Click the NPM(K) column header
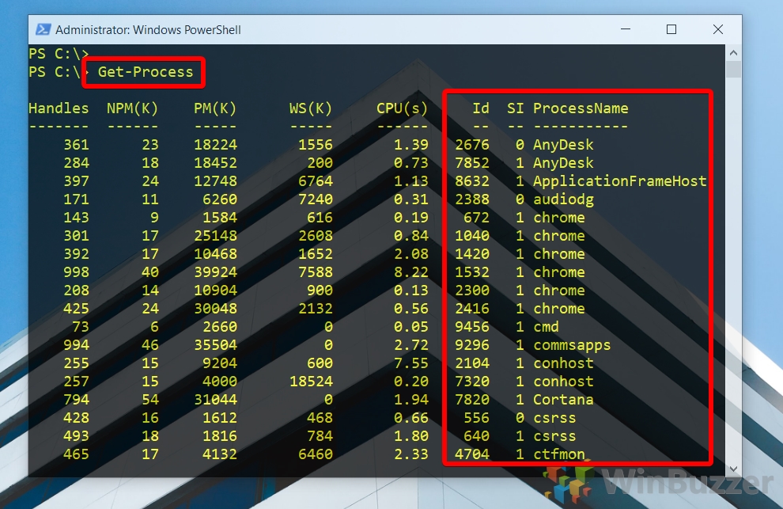Viewport: 783px width, 509px height. coord(131,108)
